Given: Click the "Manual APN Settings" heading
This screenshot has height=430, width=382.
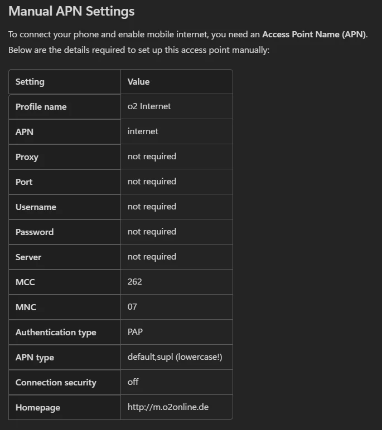Looking at the screenshot, I should tap(71, 11).
